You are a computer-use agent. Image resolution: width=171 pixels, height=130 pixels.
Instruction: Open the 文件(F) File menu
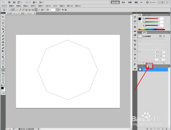coord(4,6)
